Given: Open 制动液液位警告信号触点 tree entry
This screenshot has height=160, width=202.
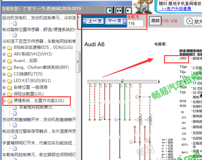Looking at the screenshot, I should click(39, 131).
